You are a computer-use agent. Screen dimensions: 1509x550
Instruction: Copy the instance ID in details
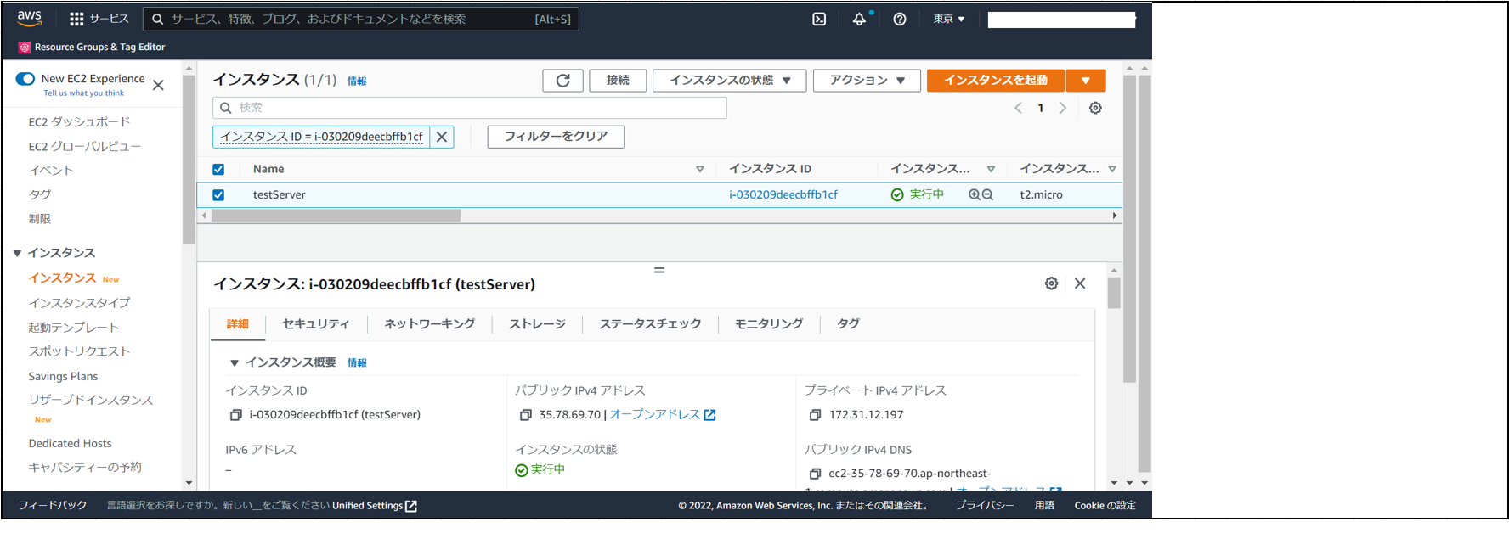[x=236, y=415]
